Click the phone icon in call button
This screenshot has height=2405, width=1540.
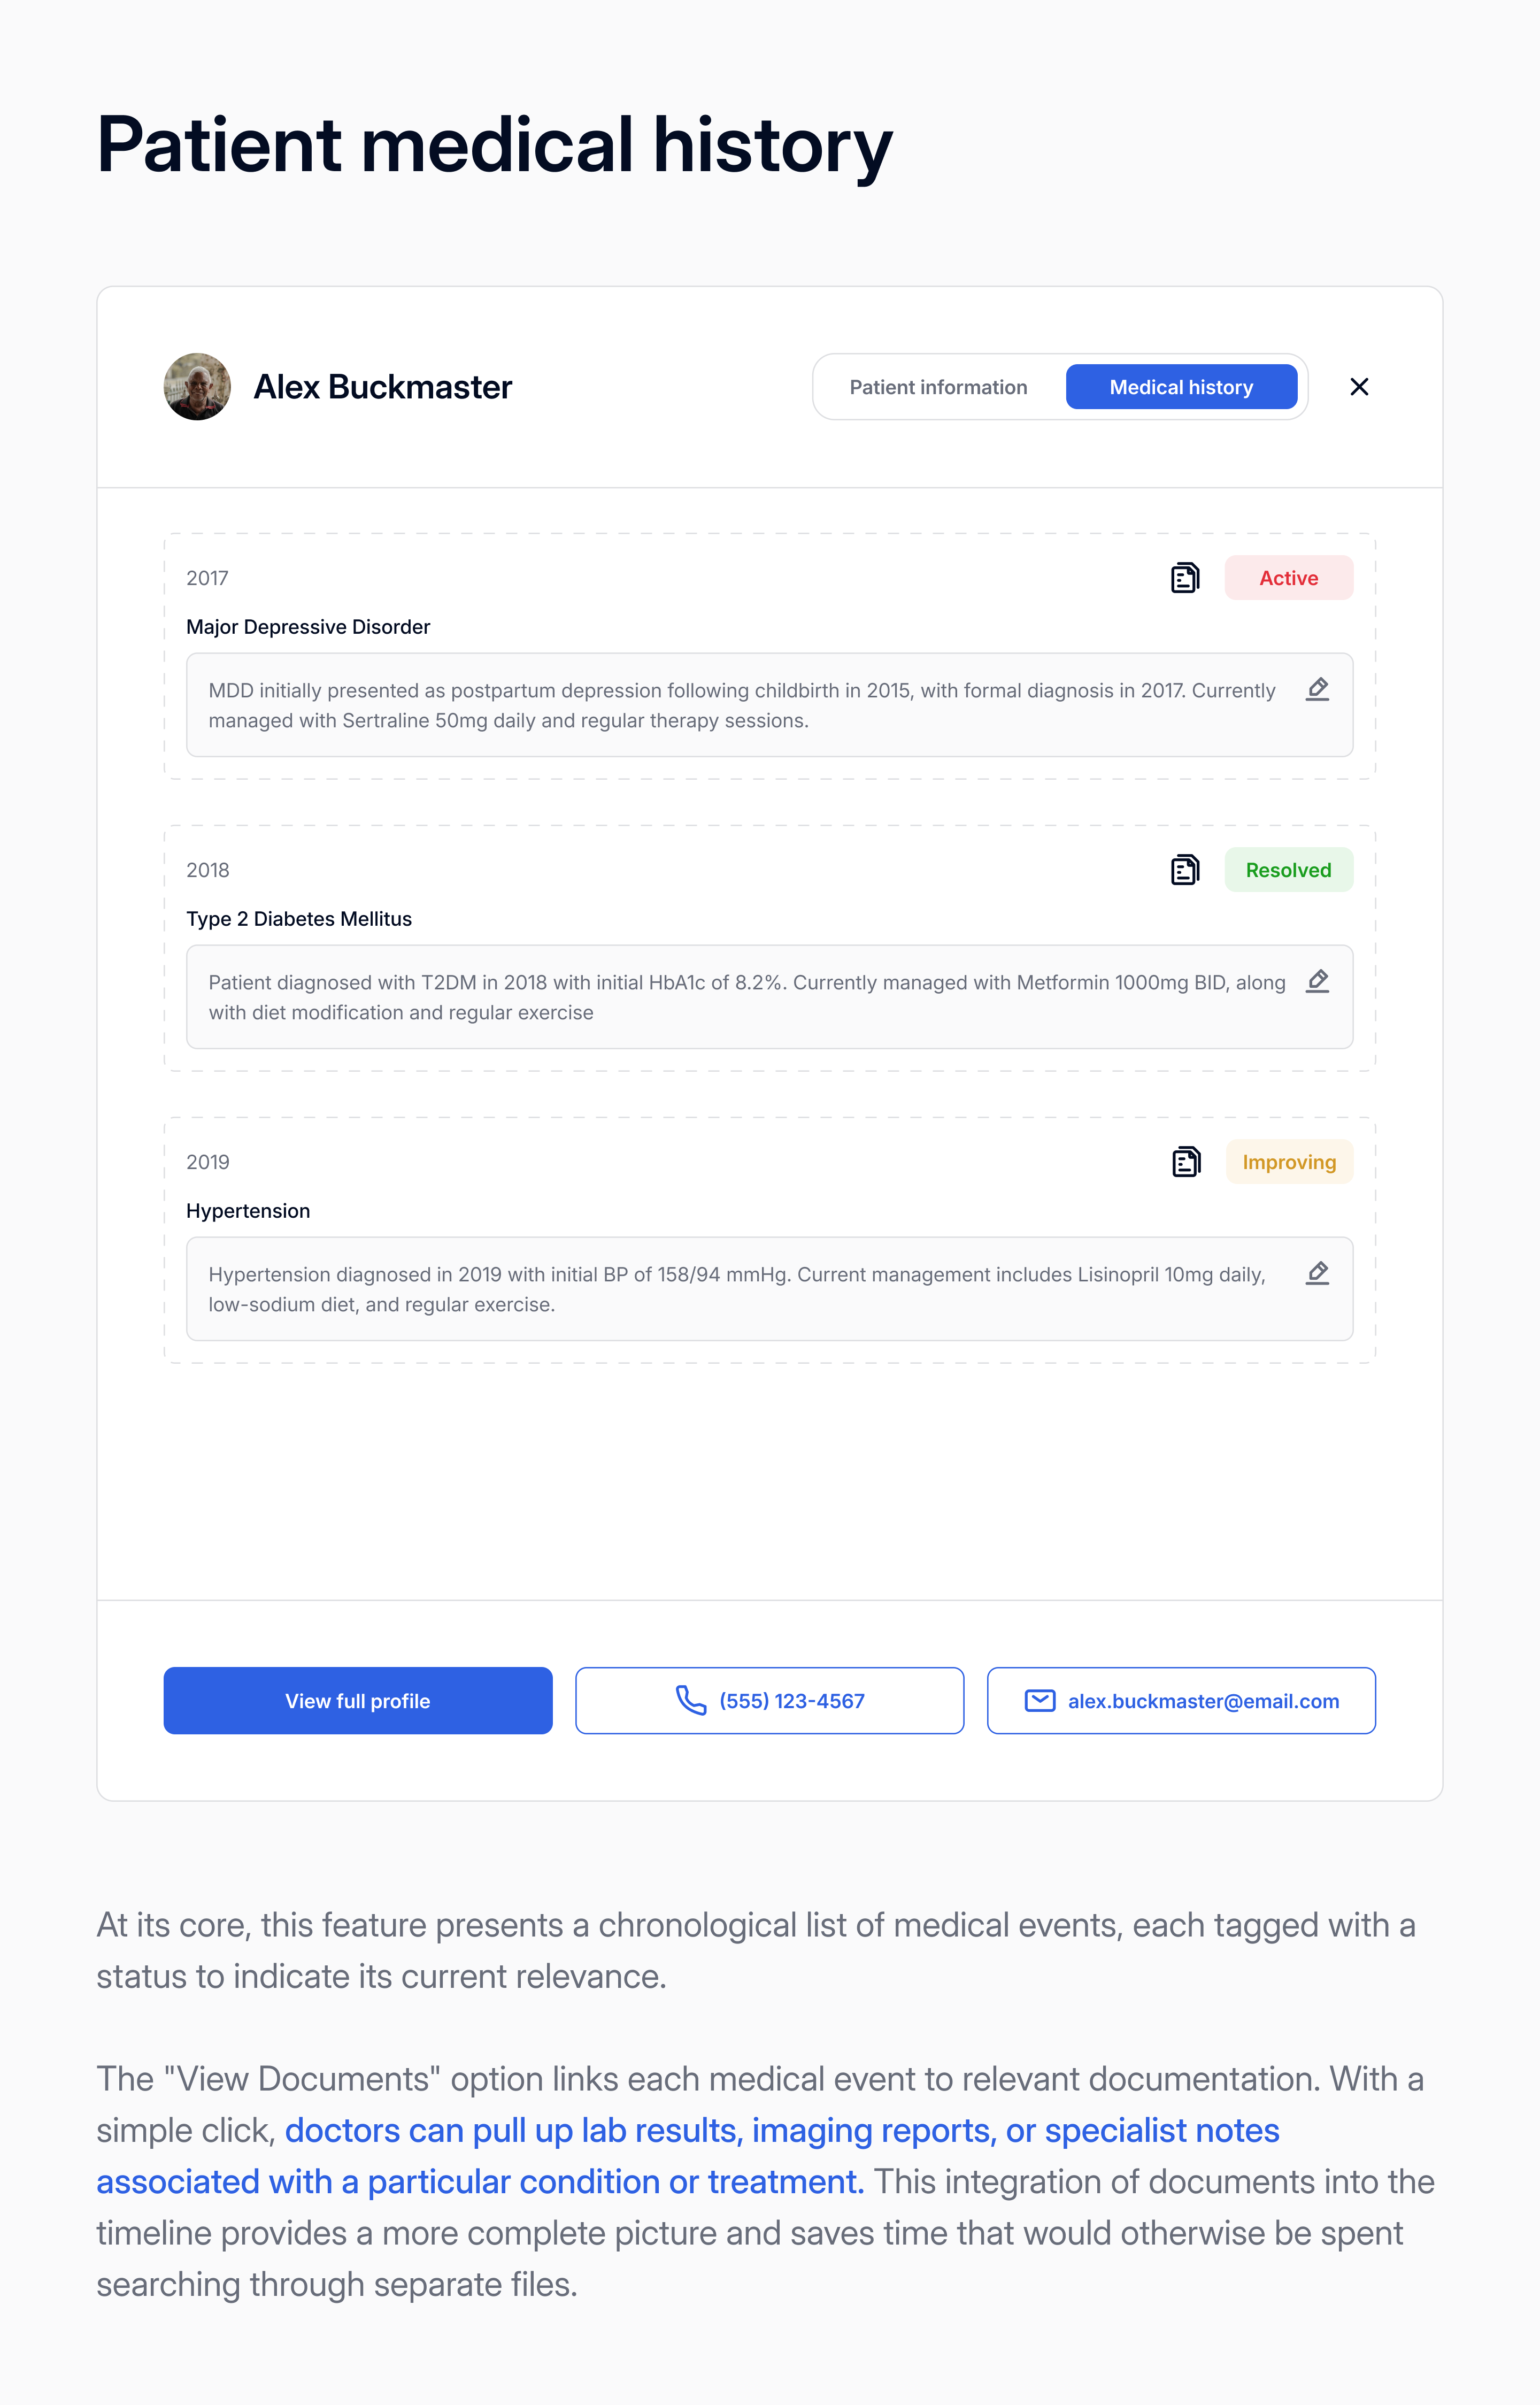pos(691,1700)
